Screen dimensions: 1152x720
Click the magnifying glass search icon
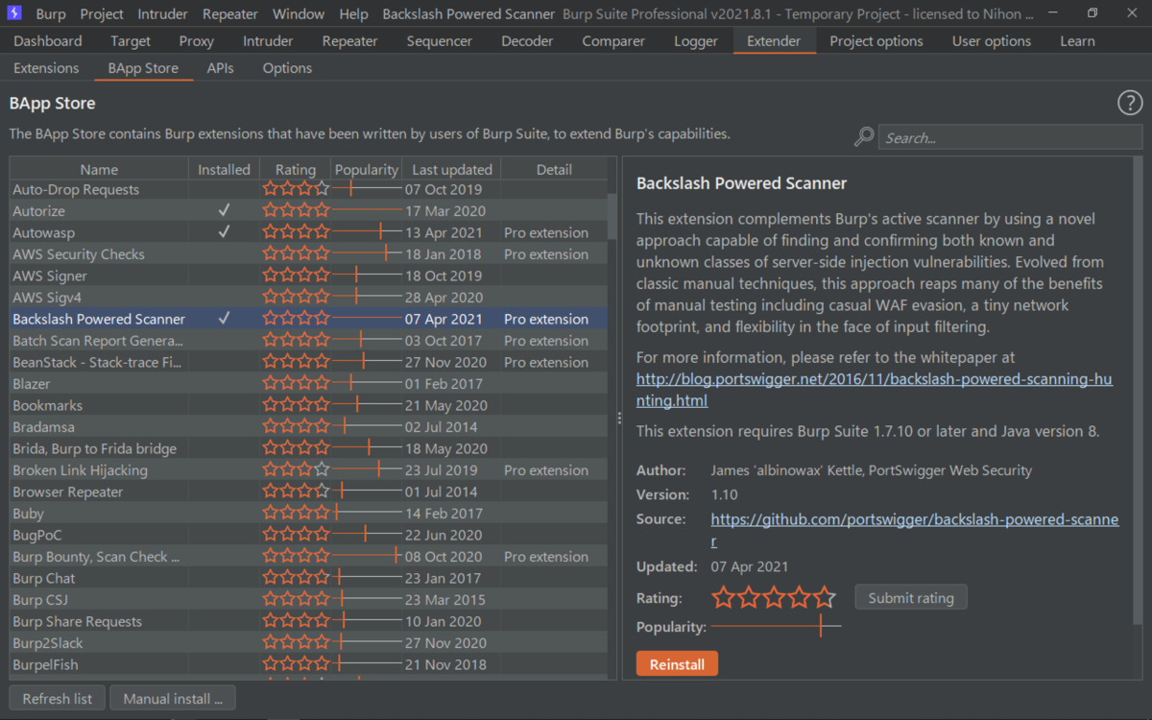(864, 137)
